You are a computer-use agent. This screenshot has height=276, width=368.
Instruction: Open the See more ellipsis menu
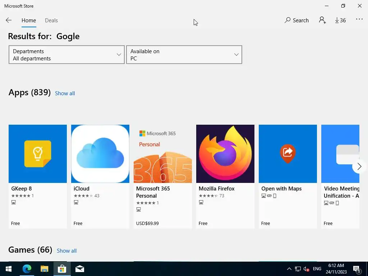[x=359, y=19]
